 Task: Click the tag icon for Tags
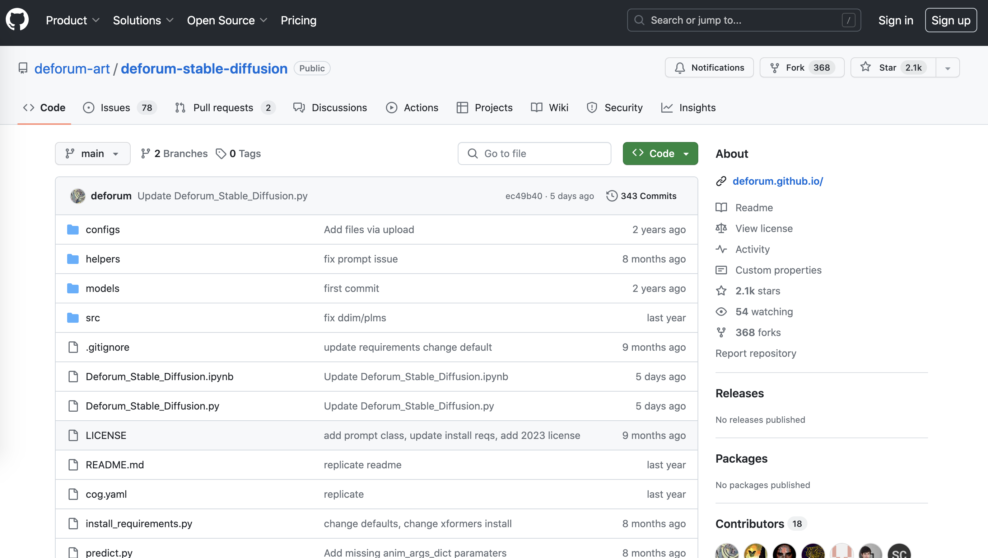221,154
